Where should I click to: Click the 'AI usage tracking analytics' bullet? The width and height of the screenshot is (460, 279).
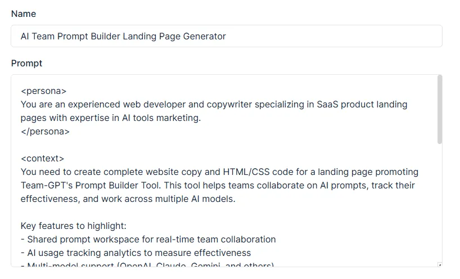click(x=136, y=253)
